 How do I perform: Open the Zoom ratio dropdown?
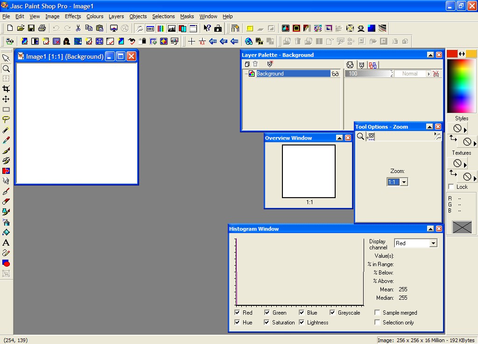point(404,182)
